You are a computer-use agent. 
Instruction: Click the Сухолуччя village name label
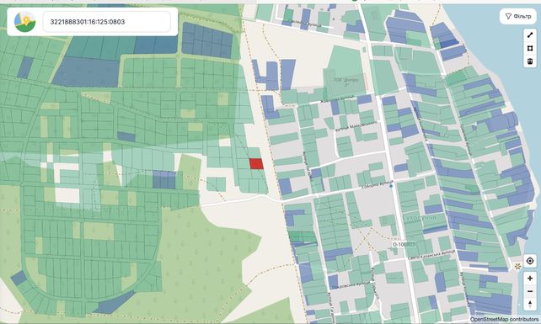(419, 218)
